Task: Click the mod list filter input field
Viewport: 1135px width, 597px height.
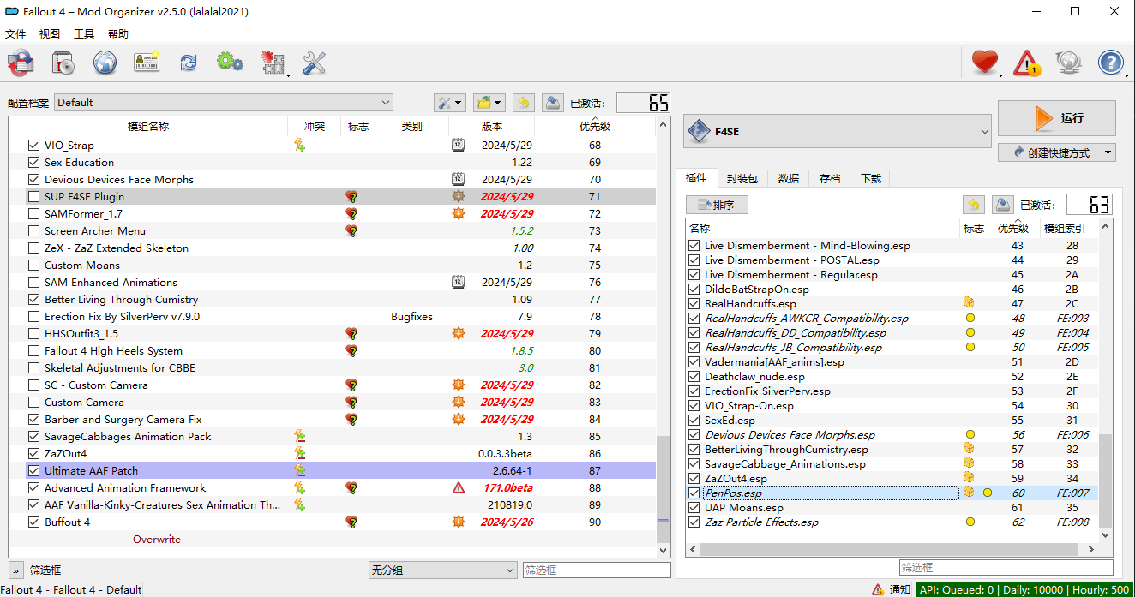Action: pyautogui.click(x=597, y=570)
